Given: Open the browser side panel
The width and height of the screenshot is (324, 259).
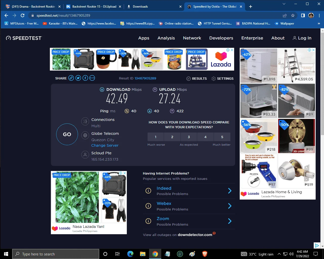Looking at the screenshot, I should click(x=303, y=15).
